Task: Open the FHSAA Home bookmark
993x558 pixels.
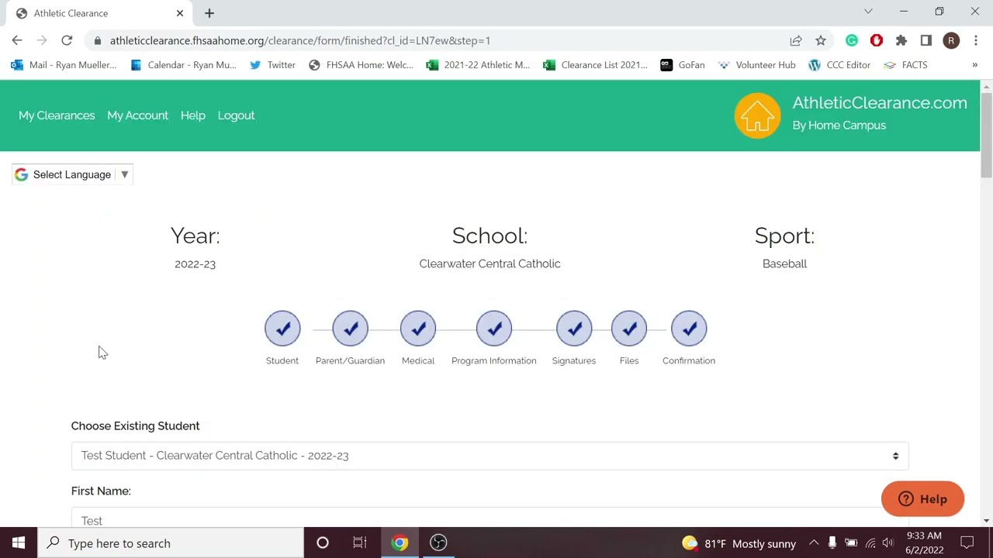Action: click(x=361, y=65)
